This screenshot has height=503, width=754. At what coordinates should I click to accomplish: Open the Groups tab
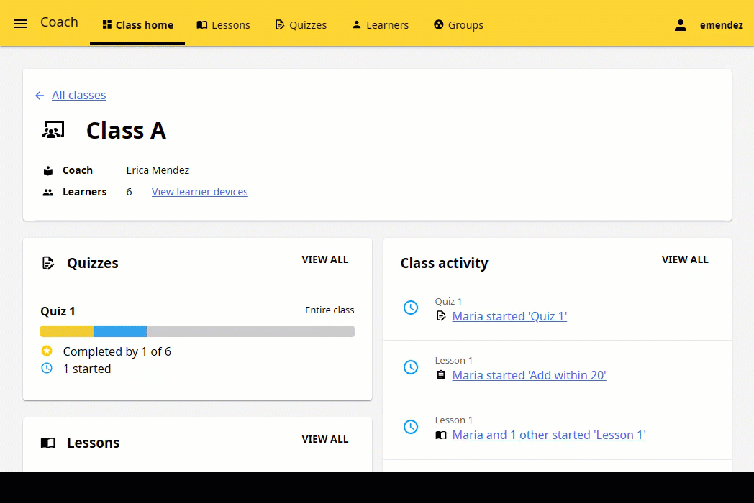click(x=459, y=24)
